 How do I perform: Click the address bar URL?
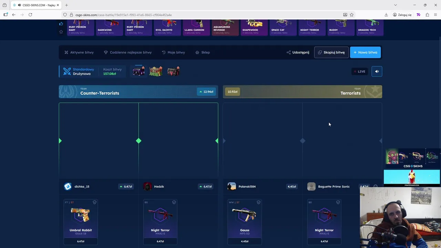[123, 15]
